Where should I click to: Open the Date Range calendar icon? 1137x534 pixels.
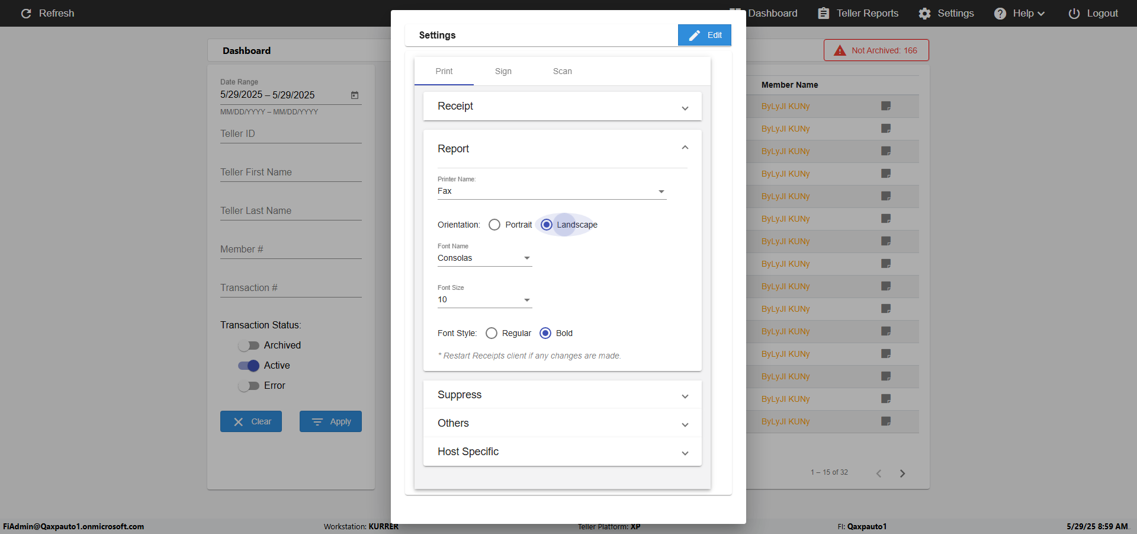[x=355, y=95]
